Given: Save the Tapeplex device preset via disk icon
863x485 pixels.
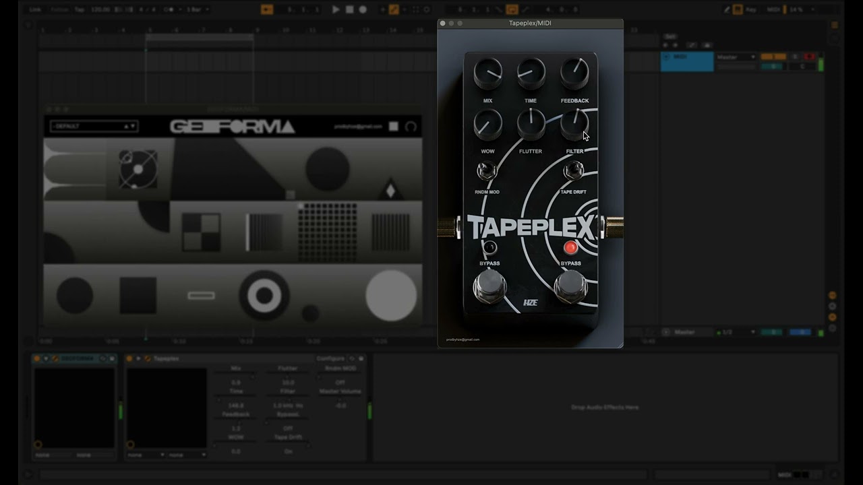Looking at the screenshot, I should [x=361, y=359].
